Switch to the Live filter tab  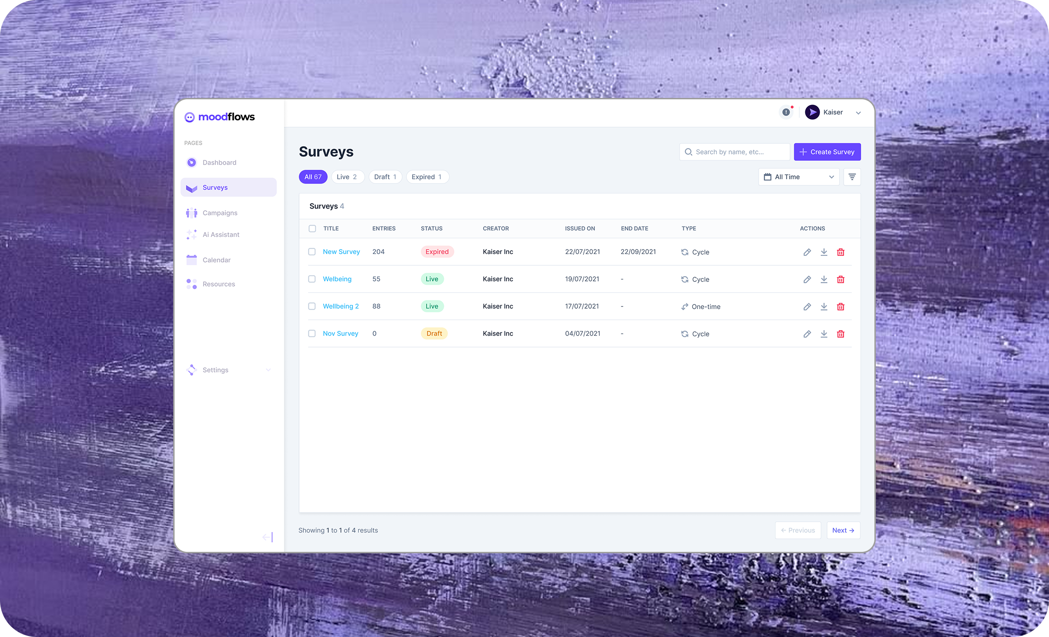(347, 177)
